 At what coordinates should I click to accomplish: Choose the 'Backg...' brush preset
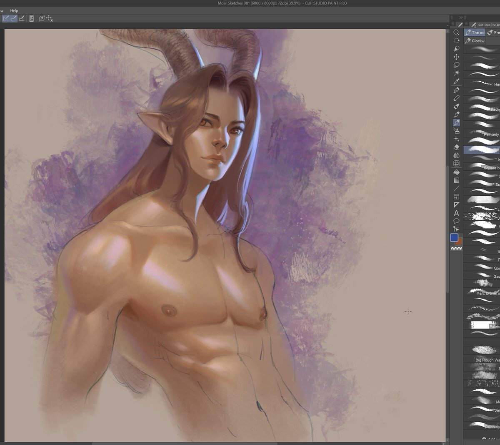click(x=482, y=107)
